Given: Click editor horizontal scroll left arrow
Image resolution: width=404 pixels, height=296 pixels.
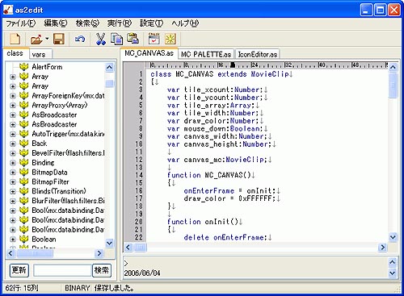Looking at the screenshot, I should 128,247.
